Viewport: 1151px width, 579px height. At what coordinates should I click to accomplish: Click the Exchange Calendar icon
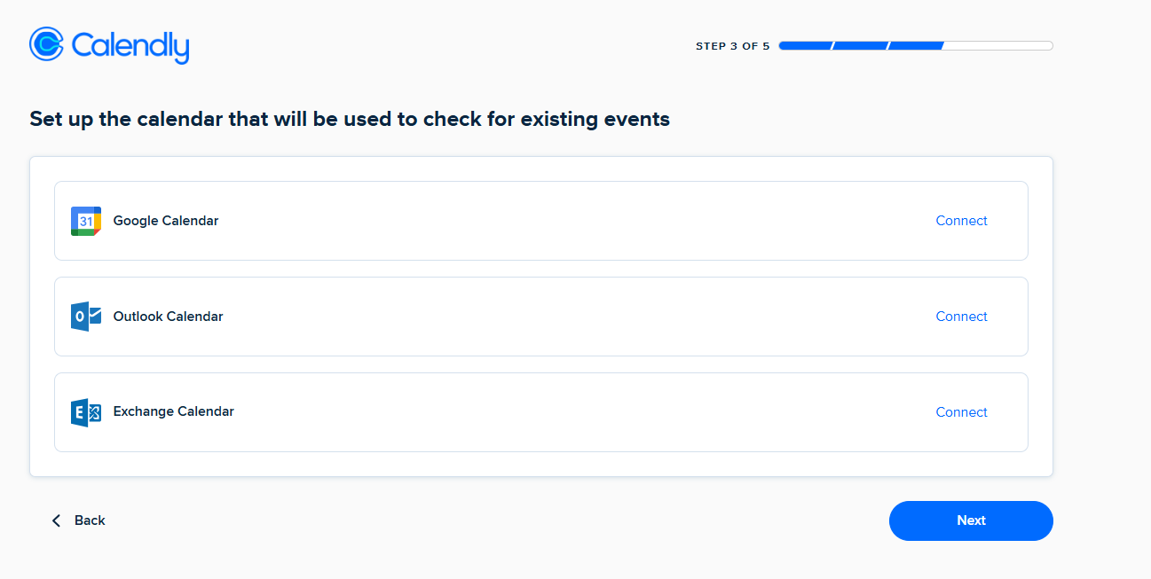click(86, 412)
